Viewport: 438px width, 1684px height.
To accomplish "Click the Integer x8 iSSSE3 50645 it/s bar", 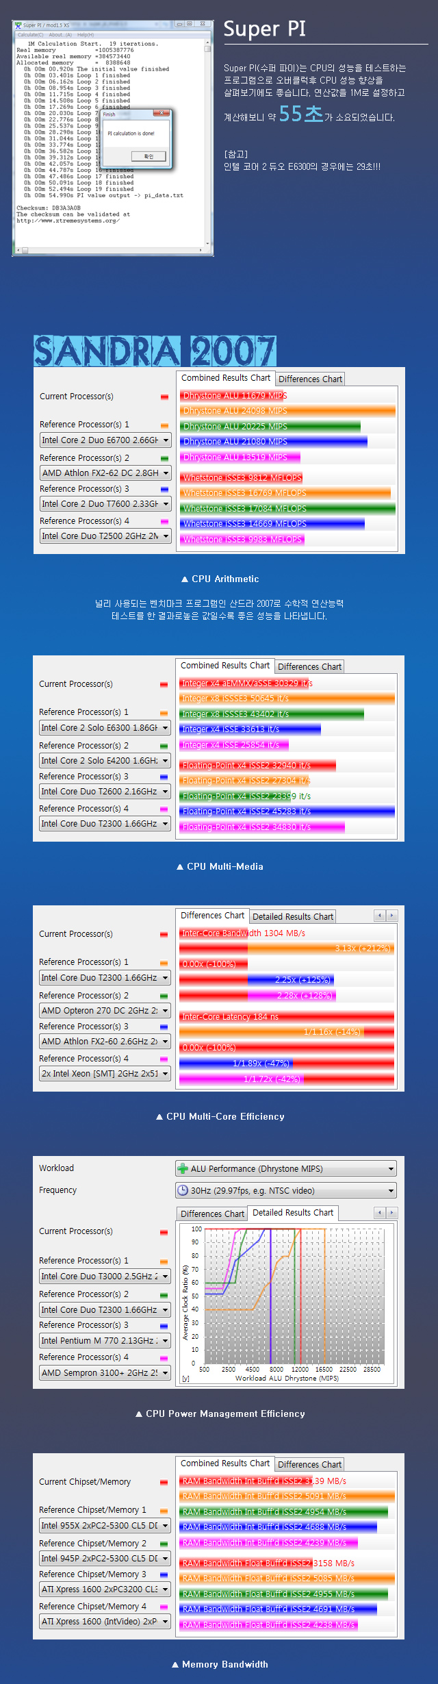I will pos(287,699).
